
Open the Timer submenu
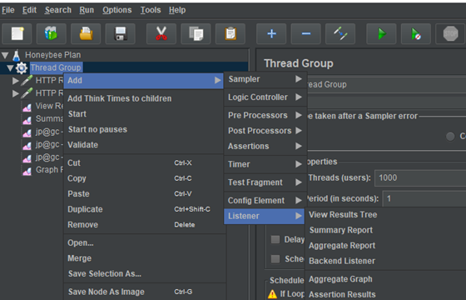(x=265, y=164)
